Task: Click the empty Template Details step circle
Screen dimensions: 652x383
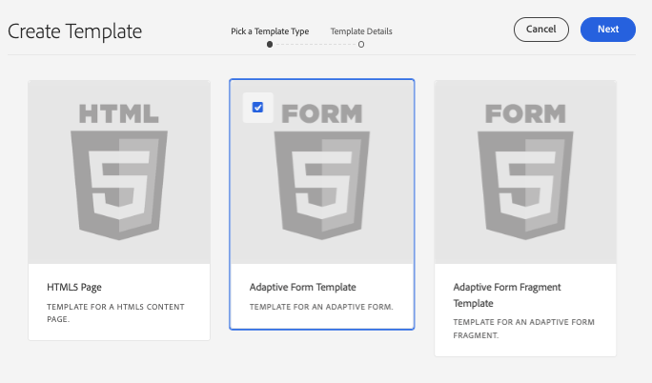Action: coord(361,45)
